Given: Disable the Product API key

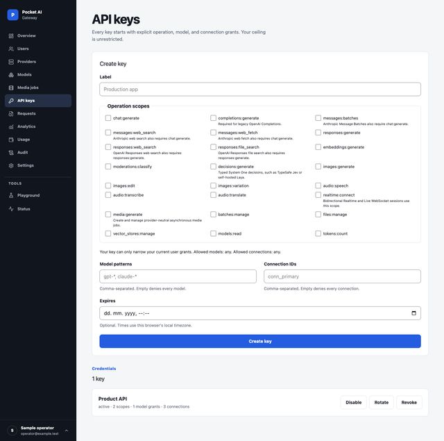Looking at the screenshot, I should coord(353,402).
